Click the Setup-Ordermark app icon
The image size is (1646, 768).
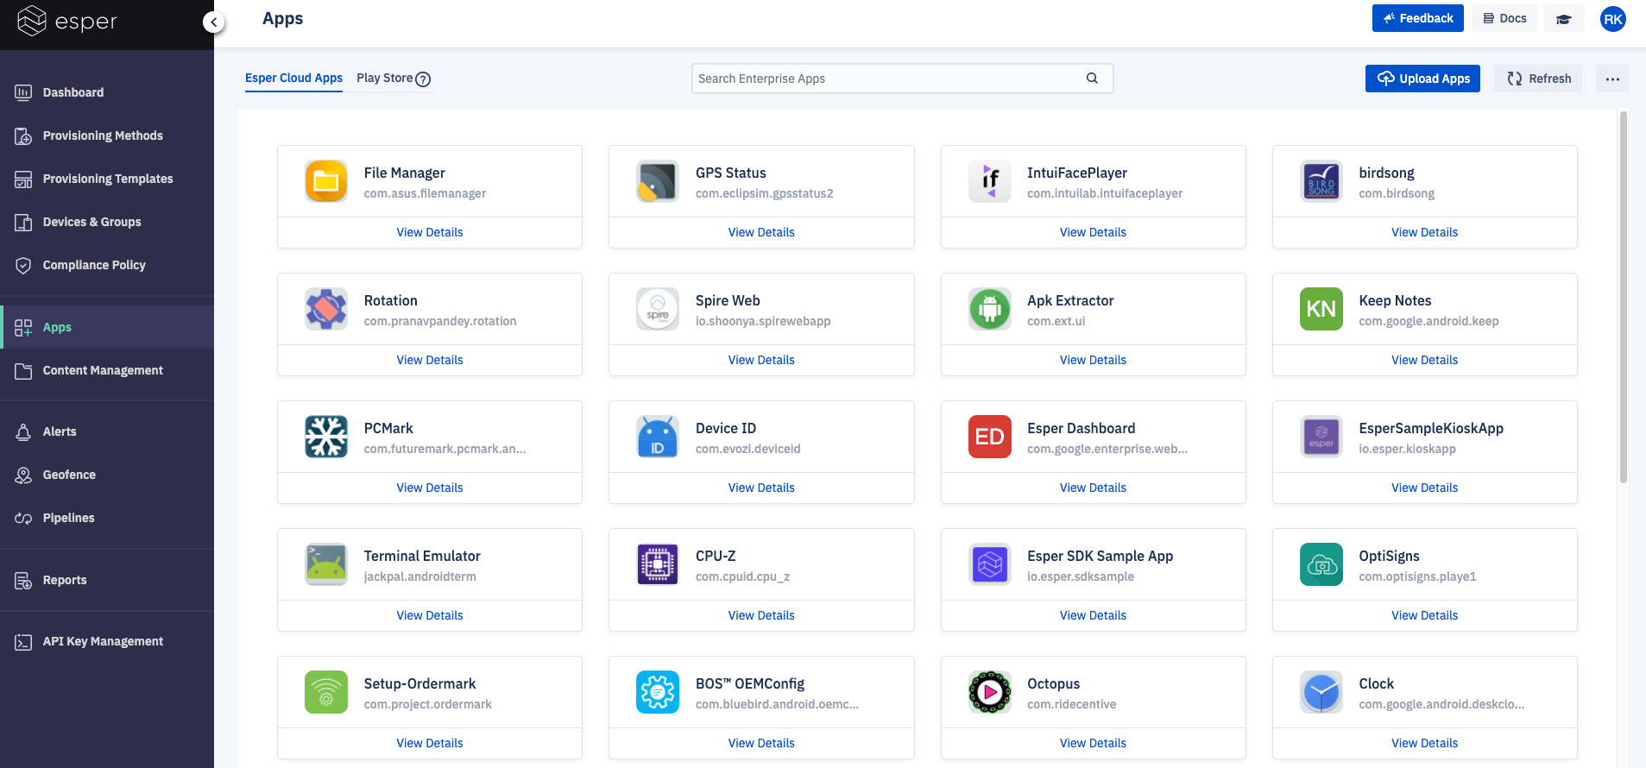326,692
